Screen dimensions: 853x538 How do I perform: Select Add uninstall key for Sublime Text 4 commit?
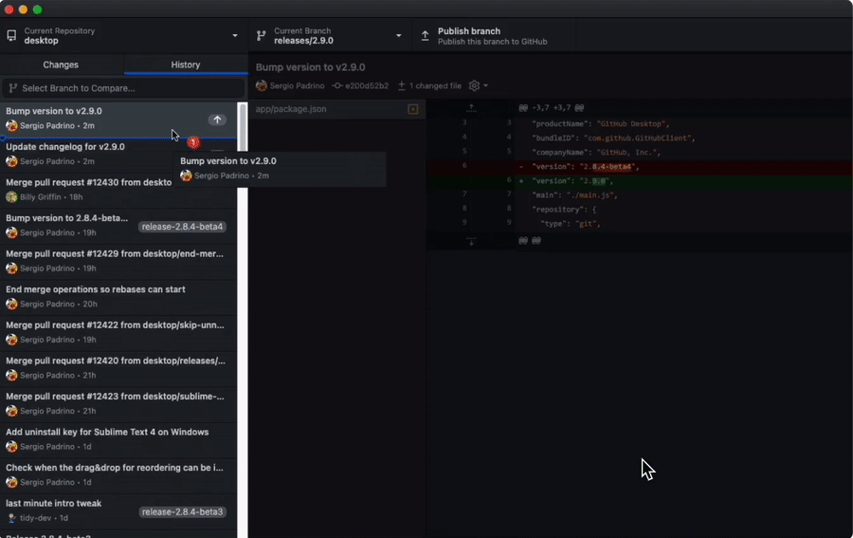118,439
